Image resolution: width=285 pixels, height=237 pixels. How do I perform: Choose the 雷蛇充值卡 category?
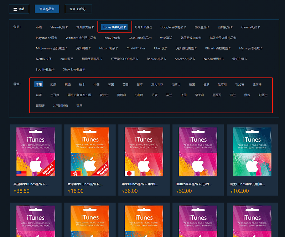[x=239, y=59]
